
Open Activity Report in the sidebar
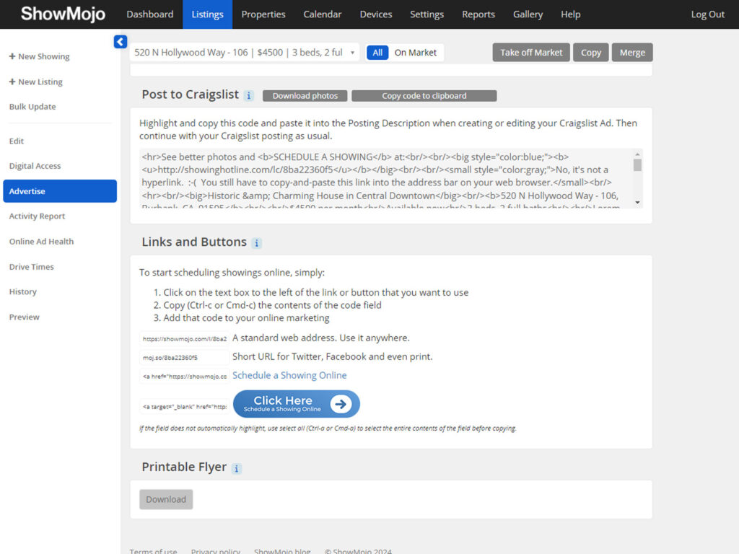pyautogui.click(x=37, y=216)
